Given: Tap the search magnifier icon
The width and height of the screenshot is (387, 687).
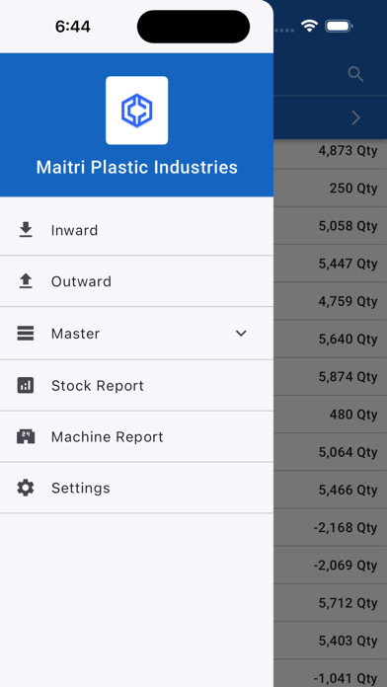Looking at the screenshot, I should point(355,74).
